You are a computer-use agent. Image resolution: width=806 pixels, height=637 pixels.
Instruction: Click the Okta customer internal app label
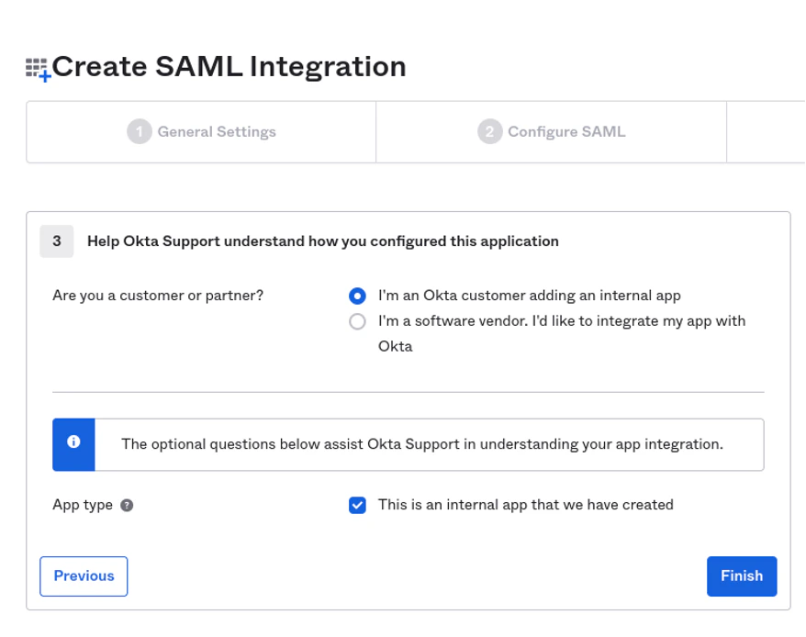coord(530,296)
